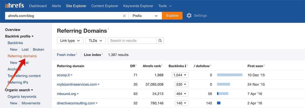Screen dimensions: 305x108
Task: Open Organic keywords link
Action: [x=22, y=97]
